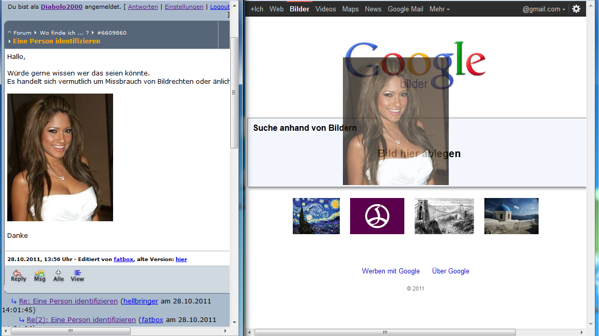Click the forum window vertical scrollbar thumb
This screenshot has width=599, height=336.
pyautogui.click(x=234, y=93)
